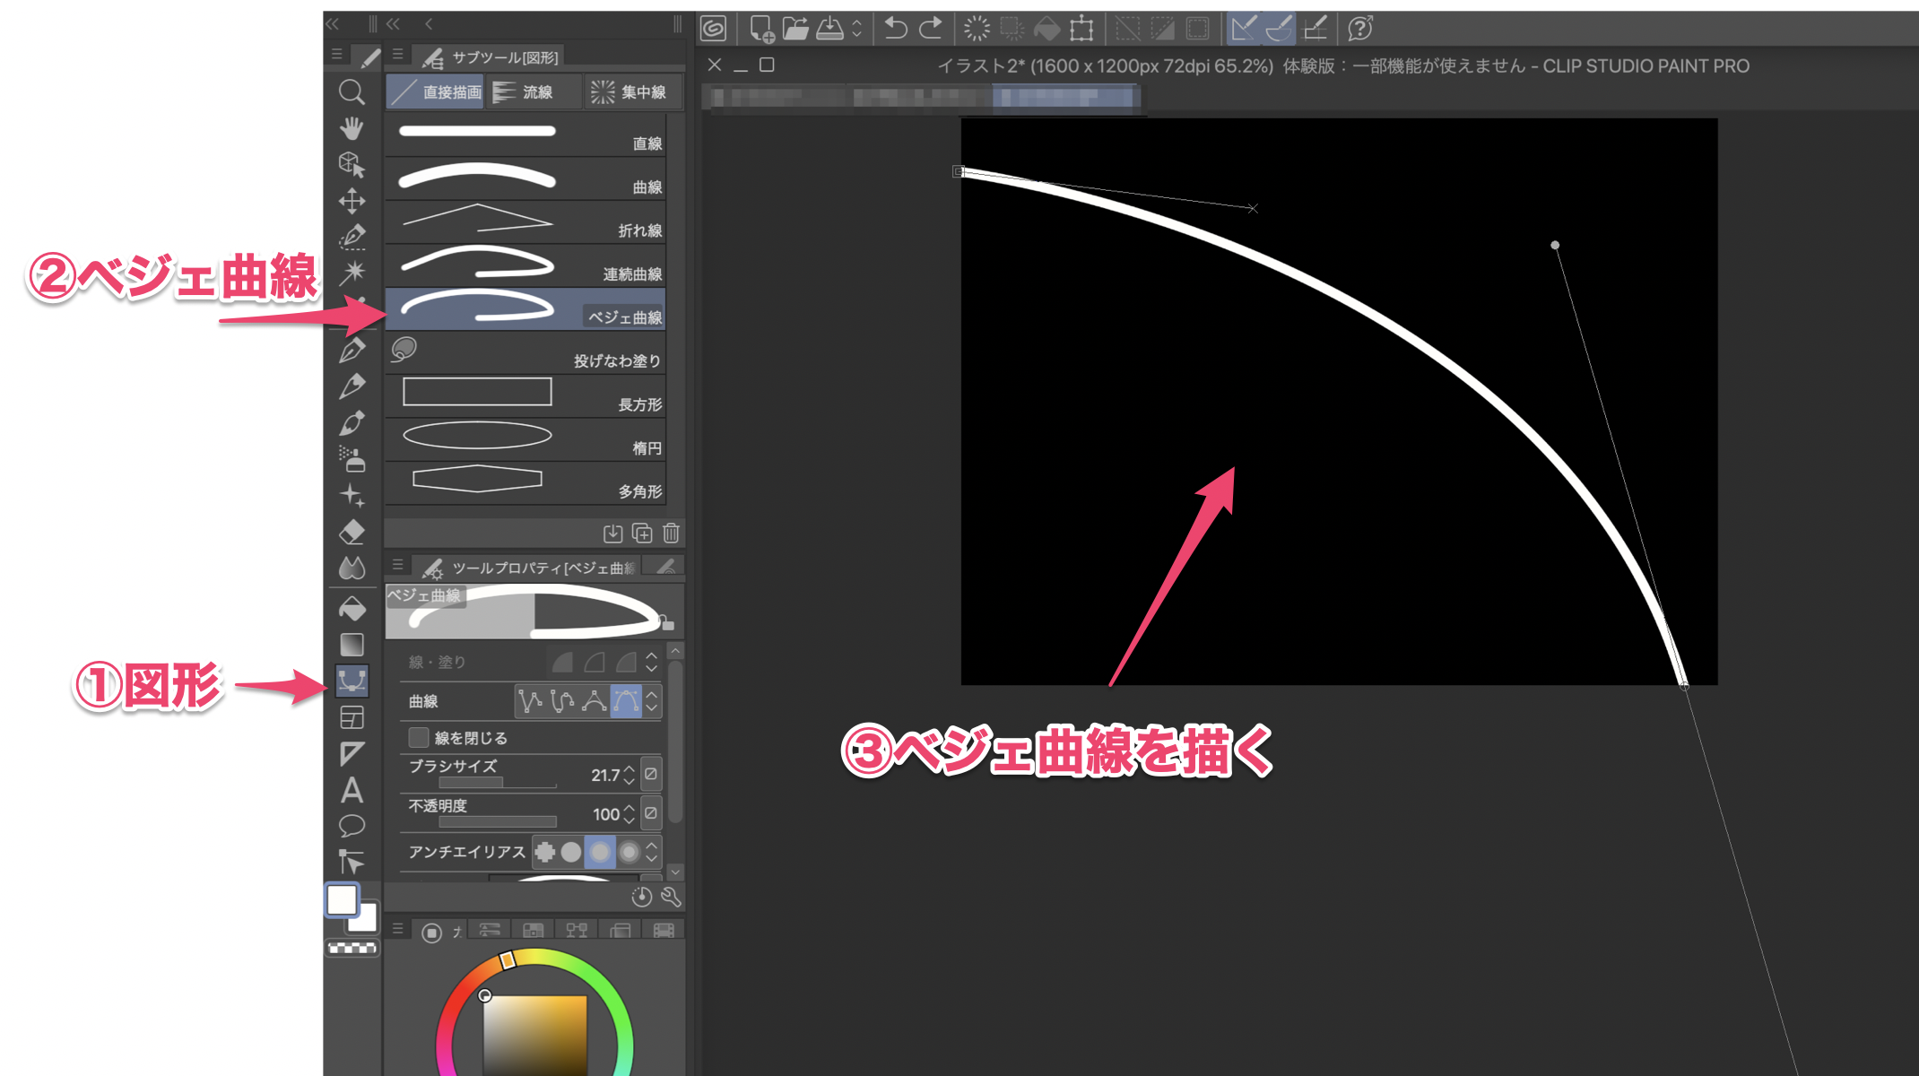Switch to 集中線 sub tool group

[x=633, y=92]
